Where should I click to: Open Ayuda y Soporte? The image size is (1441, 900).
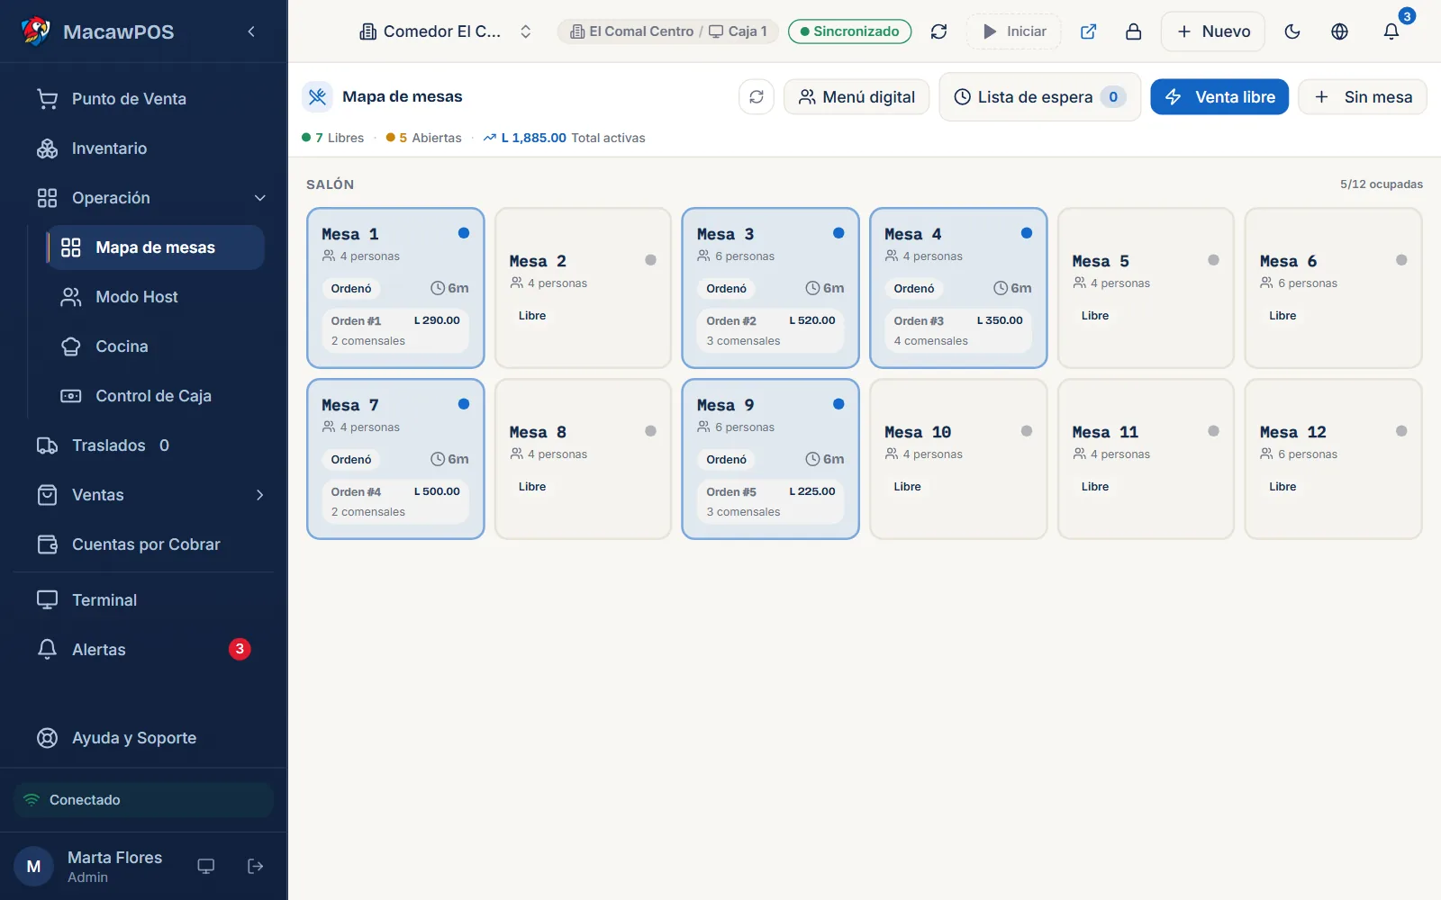pyautogui.click(x=150, y=738)
